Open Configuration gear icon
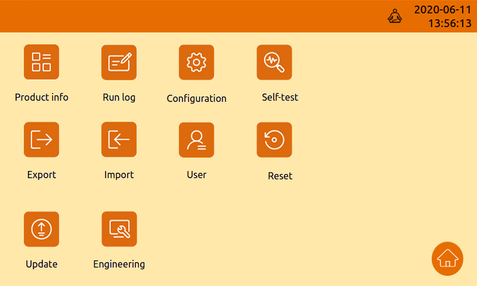477x286 pixels. [196, 62]
